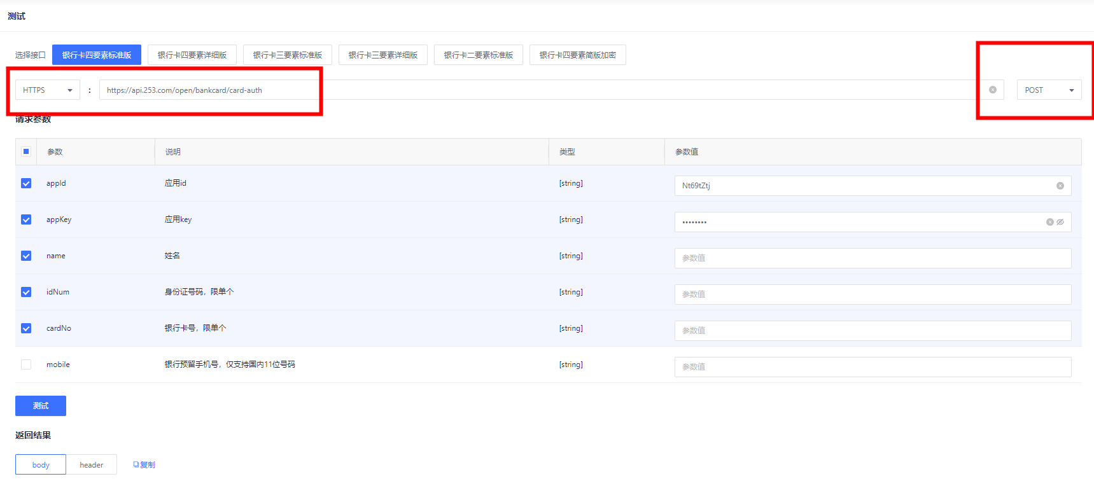This screenshot has height=486, width=1094.
Task: Click the 复制 copy icon link
Action: 144,464
